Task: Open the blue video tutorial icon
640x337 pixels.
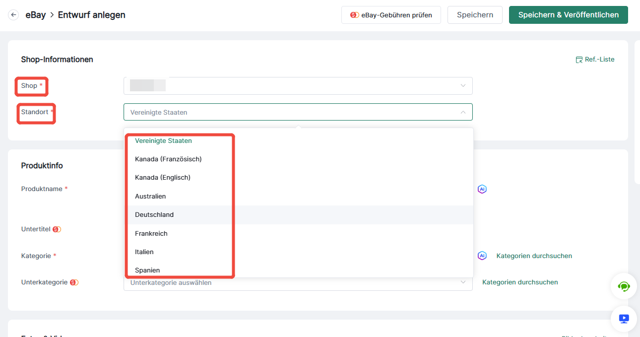Action: pyautogui.click(x=624, y=319)
